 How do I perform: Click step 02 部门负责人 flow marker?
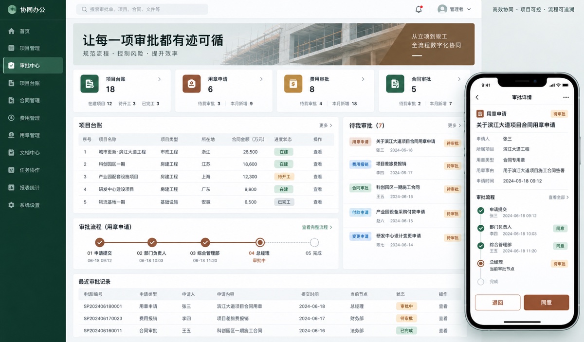152,242
